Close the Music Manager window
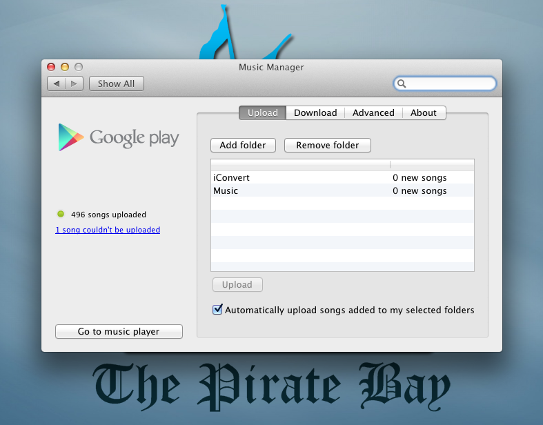Image resolution: width=543 pixels, height=425 pixels. (x=51, y=67)
